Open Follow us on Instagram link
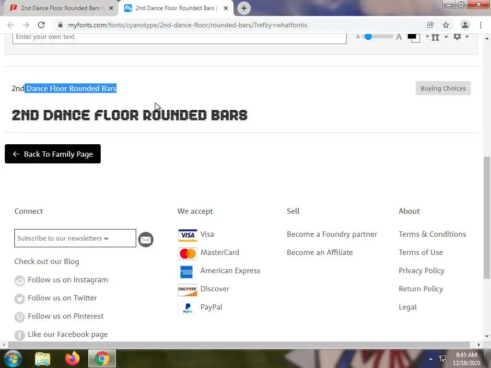This screenshot has height=368, width=491. [68, 280]
